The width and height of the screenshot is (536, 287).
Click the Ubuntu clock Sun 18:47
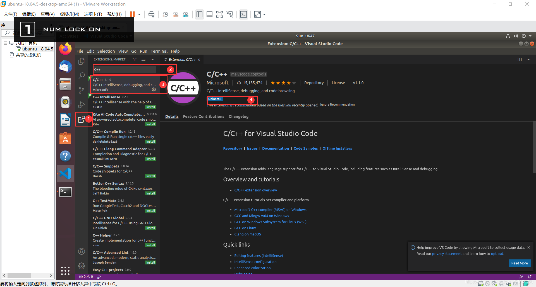pyautogui.click(x=305, y=36)
